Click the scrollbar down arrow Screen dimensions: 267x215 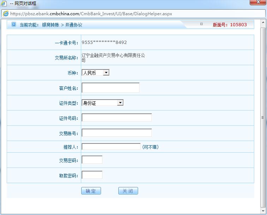pos(263,211)
